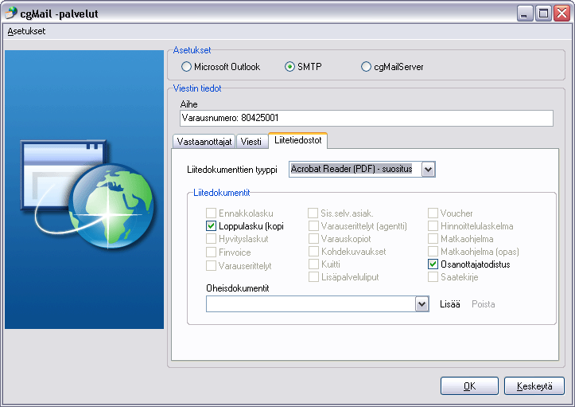Check the Saatekirje checkbox
This screenshot has width=575, height=407.
click(433, 277)
